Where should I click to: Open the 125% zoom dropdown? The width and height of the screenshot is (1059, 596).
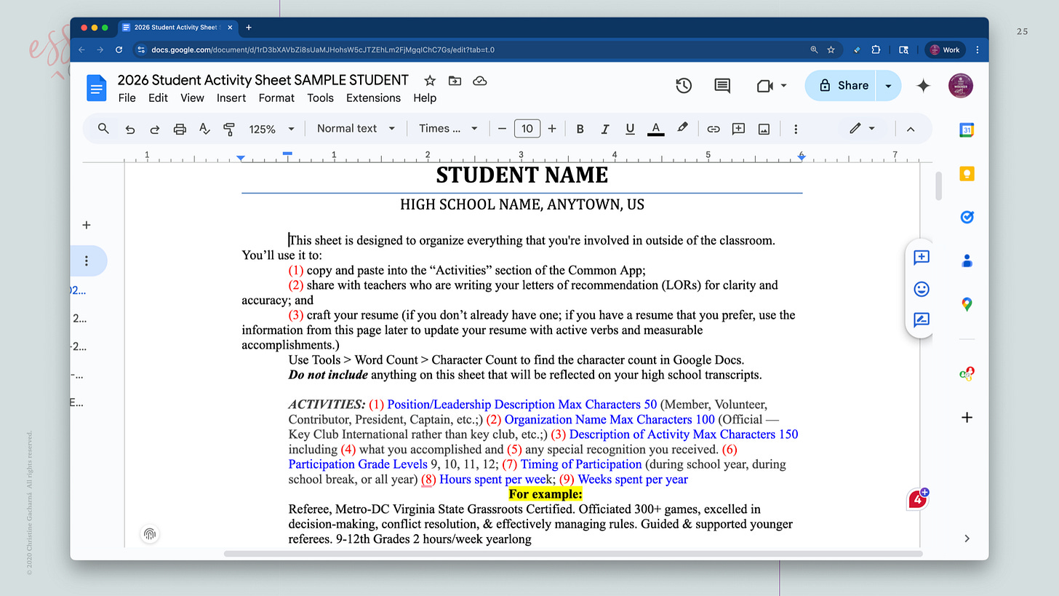(x=271, y=129)
